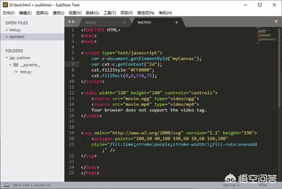
Task: Expand the __pycache__ folder arrow
Action: 11,65
